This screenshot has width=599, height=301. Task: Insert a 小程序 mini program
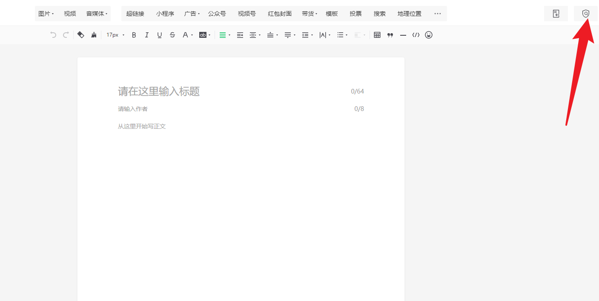pos(165,14)
